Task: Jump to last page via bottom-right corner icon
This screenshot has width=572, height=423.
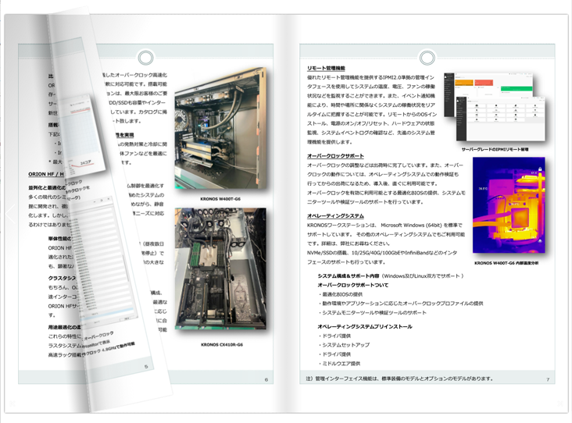Action: [560, 403]
